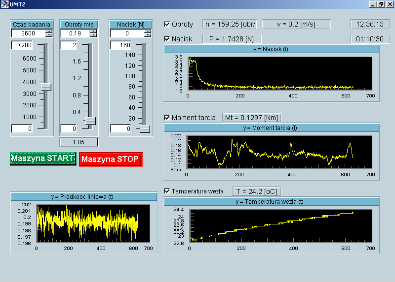Edit Nacisk slider maximum field 160
This screenshot has height=282, width=395.
pyautogui.click(x=120, y=45)
